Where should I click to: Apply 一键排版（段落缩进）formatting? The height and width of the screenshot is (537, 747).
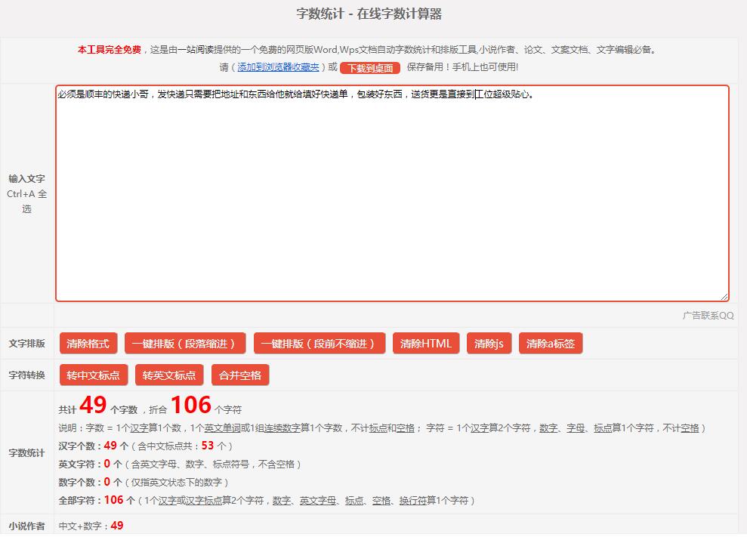pyautogui.click(x=185, y=343)
